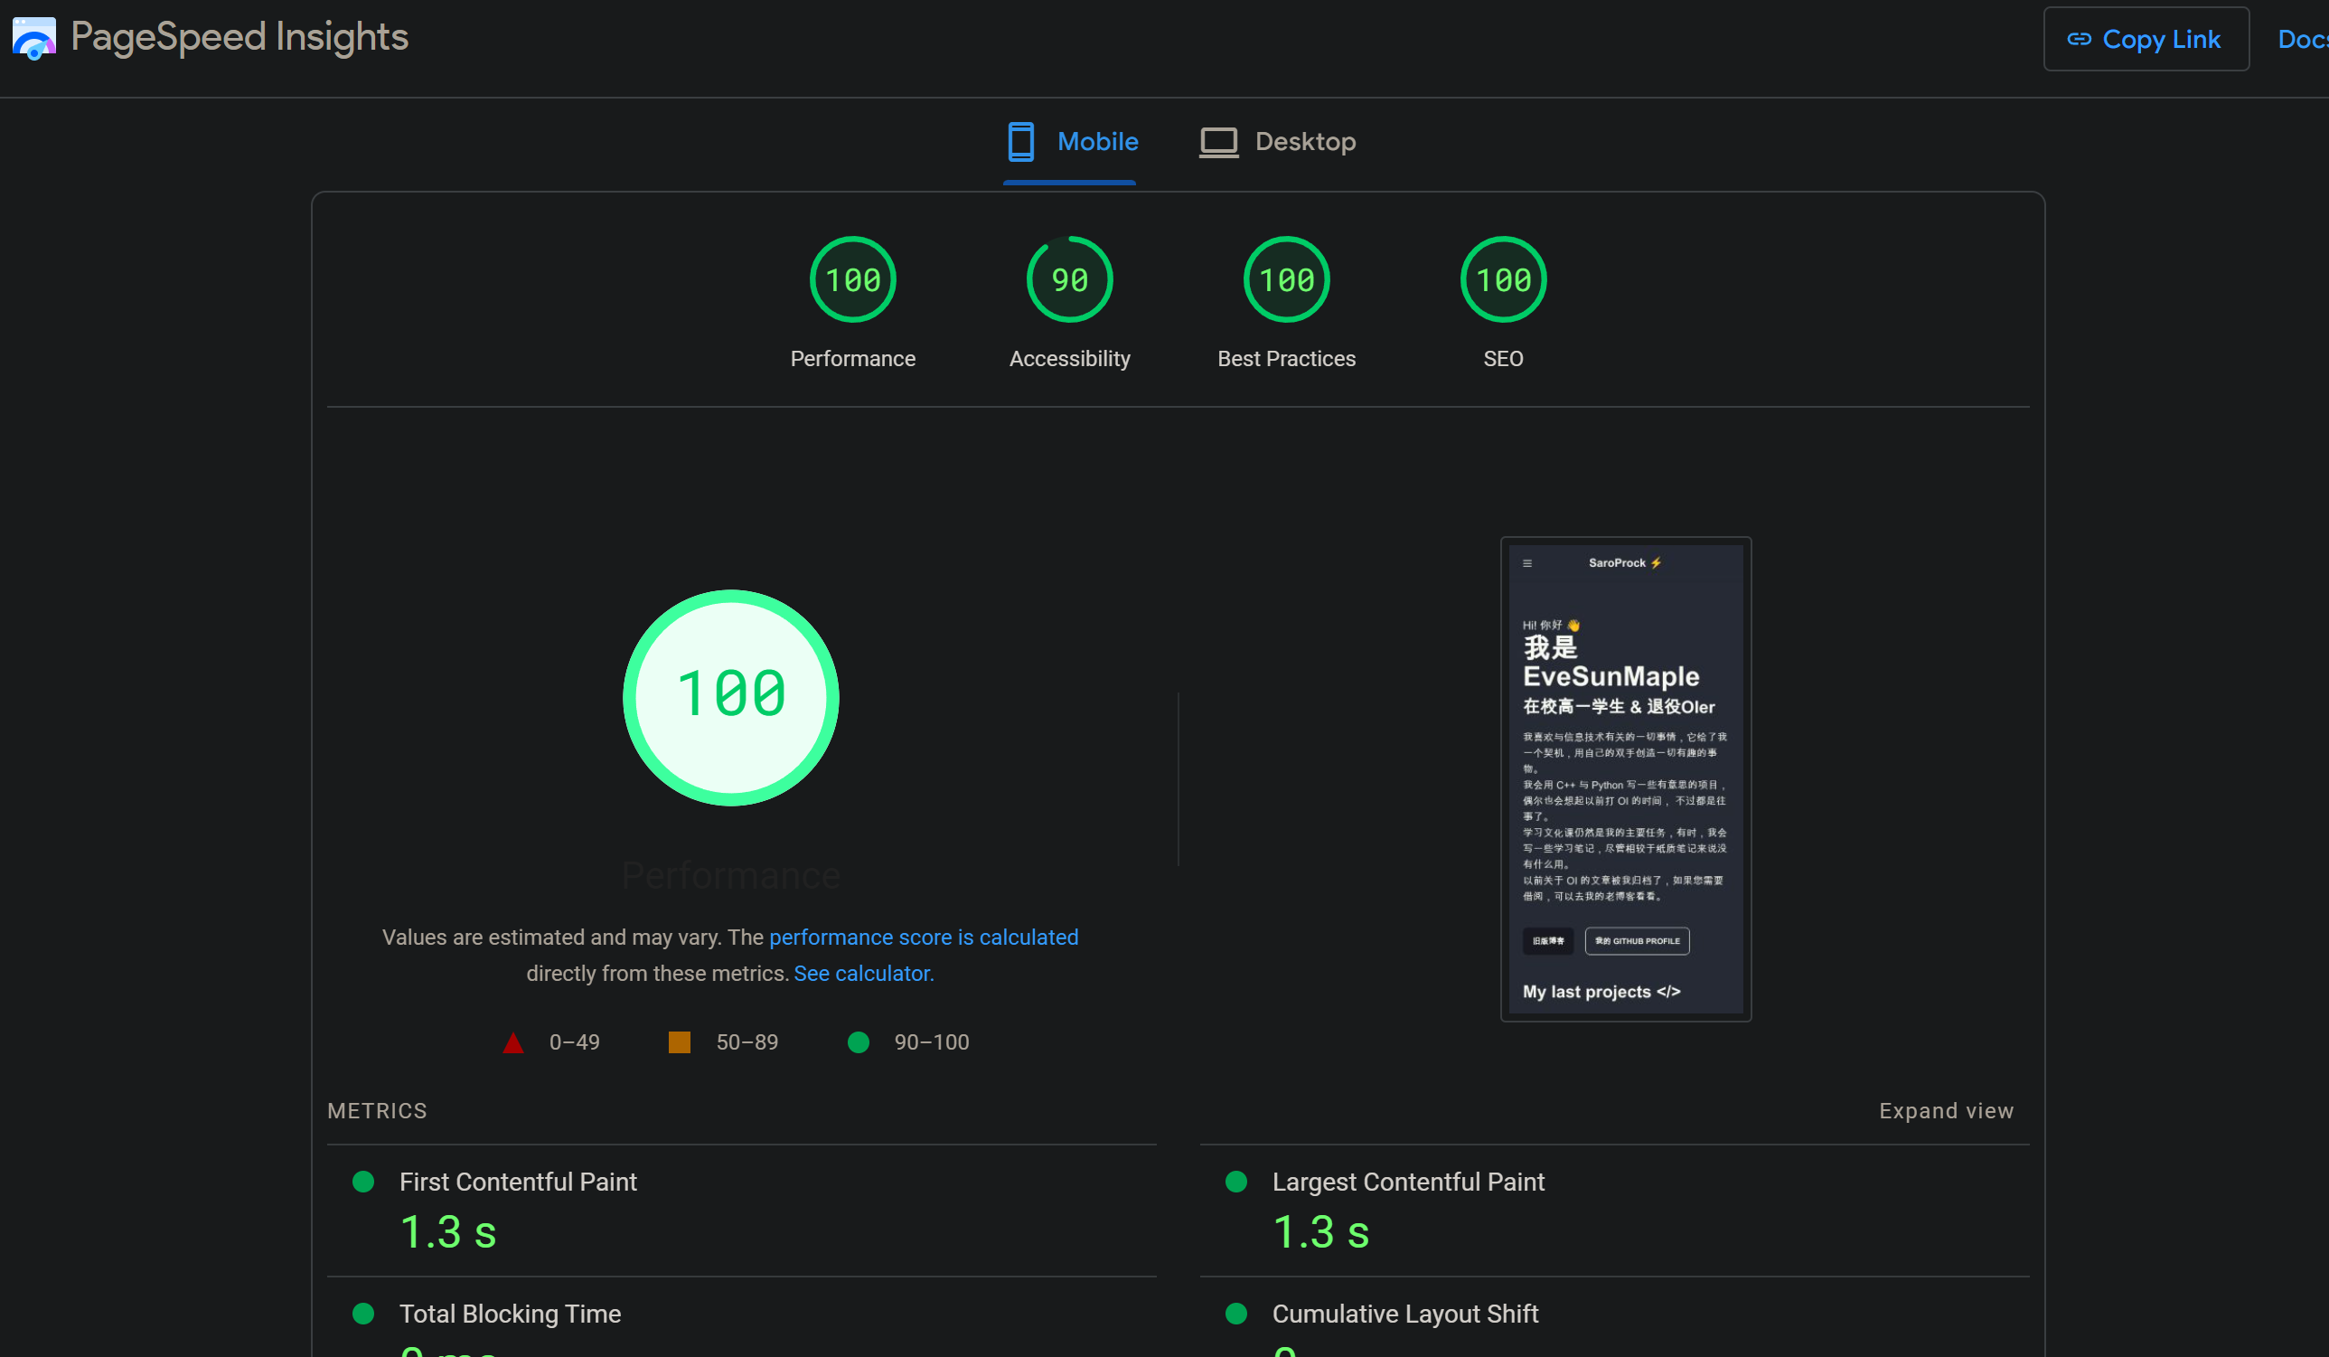Expand the Largest Contentful Paint metric
This screenshot has height=1357, width=2329.
pyautogui.click(x=1406, y=1183)
